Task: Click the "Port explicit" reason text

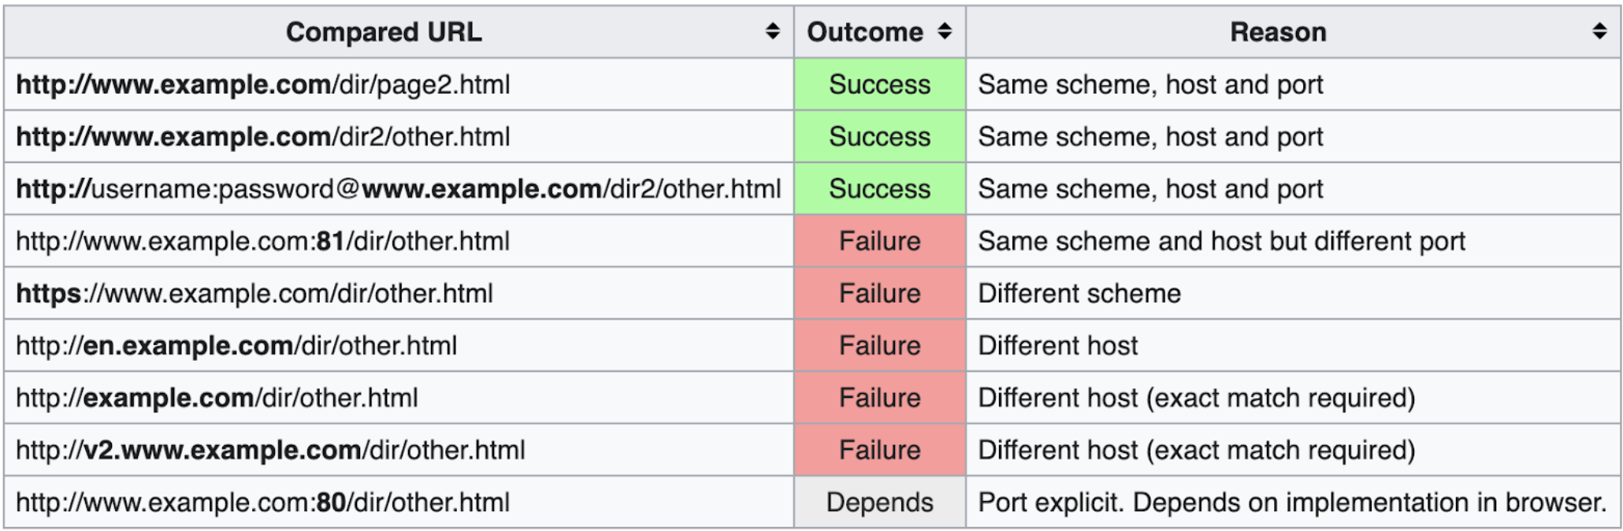Action: 1292,503
